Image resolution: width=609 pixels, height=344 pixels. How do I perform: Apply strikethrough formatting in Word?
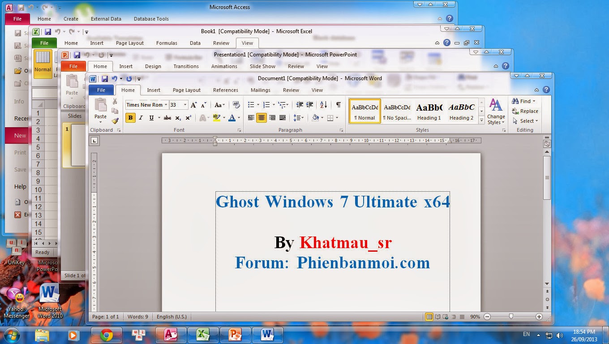tap(167, 118)
